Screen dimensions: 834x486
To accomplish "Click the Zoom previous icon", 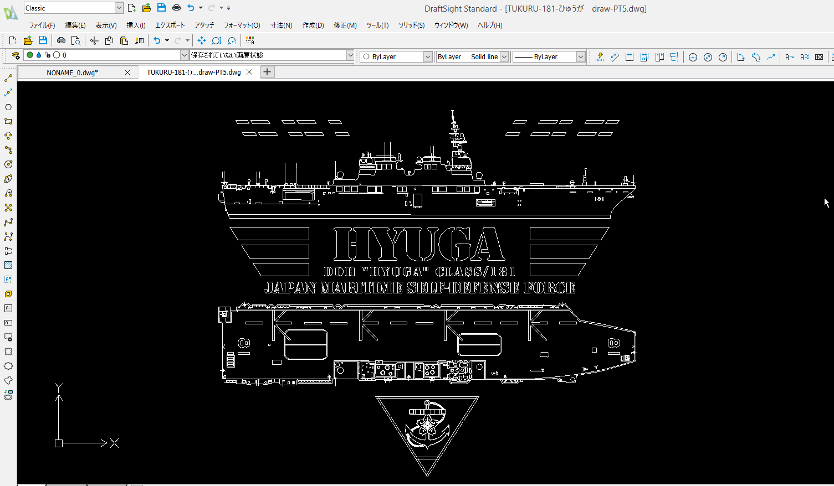I will [x=232, y=40].
